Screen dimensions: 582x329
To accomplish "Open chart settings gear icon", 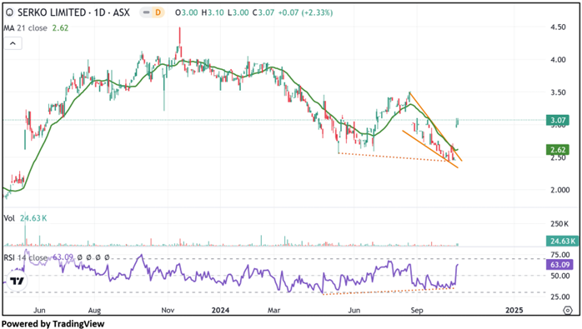I will [568, 310].
